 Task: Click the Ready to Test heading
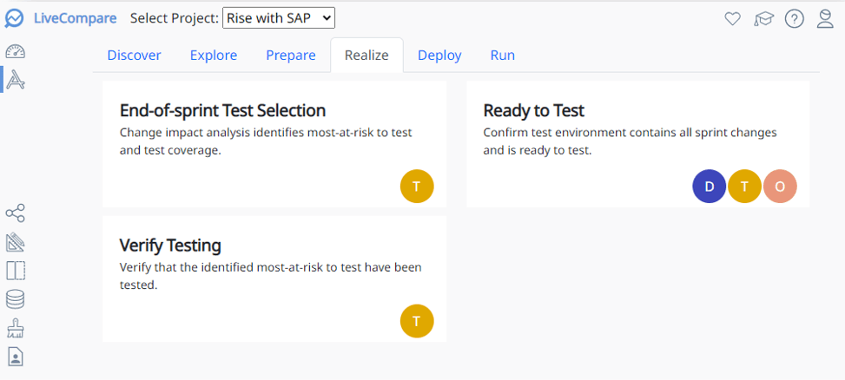click(533, 111)
